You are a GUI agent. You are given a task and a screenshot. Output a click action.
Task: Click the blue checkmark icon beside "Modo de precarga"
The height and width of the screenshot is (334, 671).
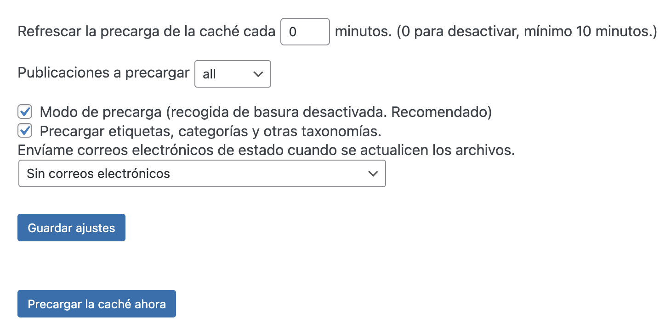(25, 112)
